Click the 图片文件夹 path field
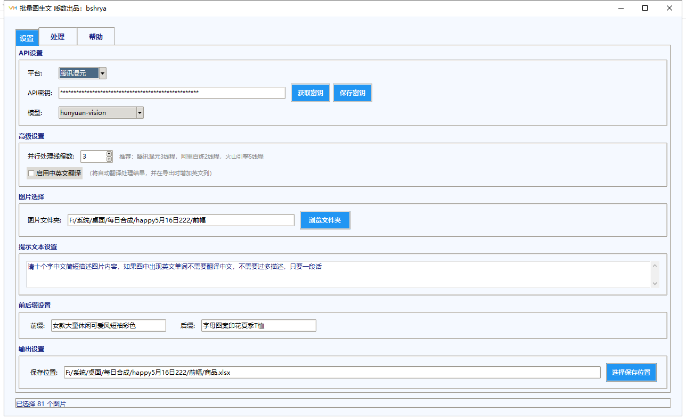The height and width of the screenshot is (420, 686). 181,220
